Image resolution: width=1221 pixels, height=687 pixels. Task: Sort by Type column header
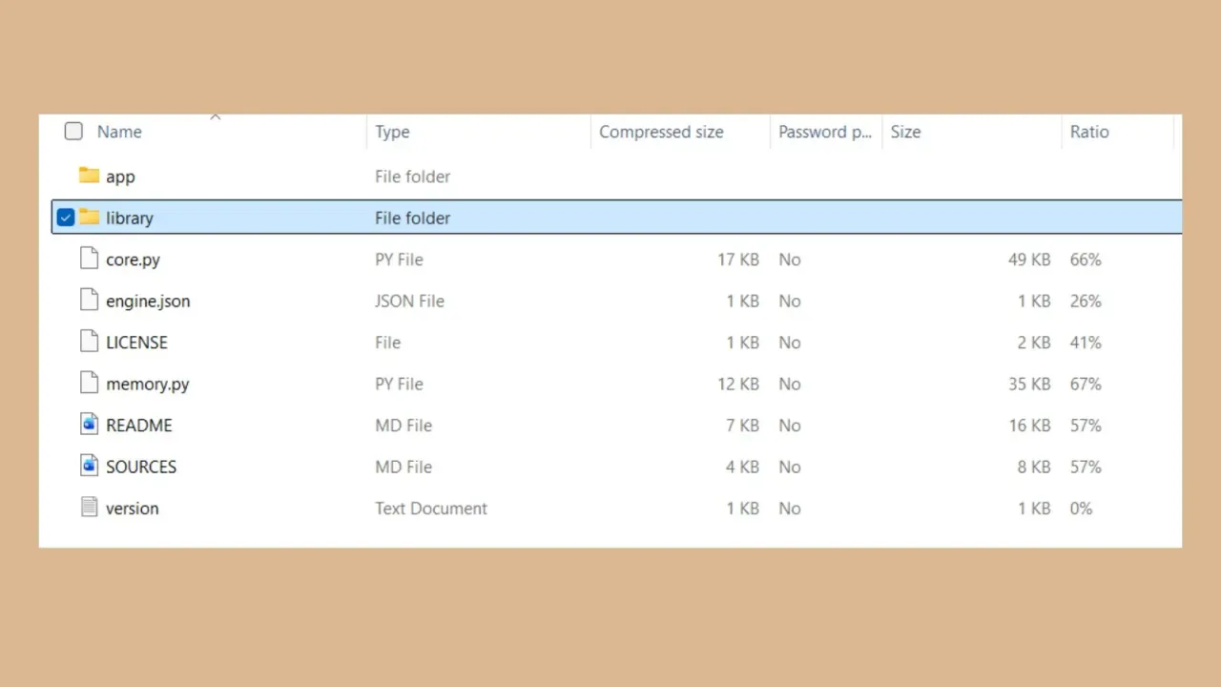coord(392,132)
